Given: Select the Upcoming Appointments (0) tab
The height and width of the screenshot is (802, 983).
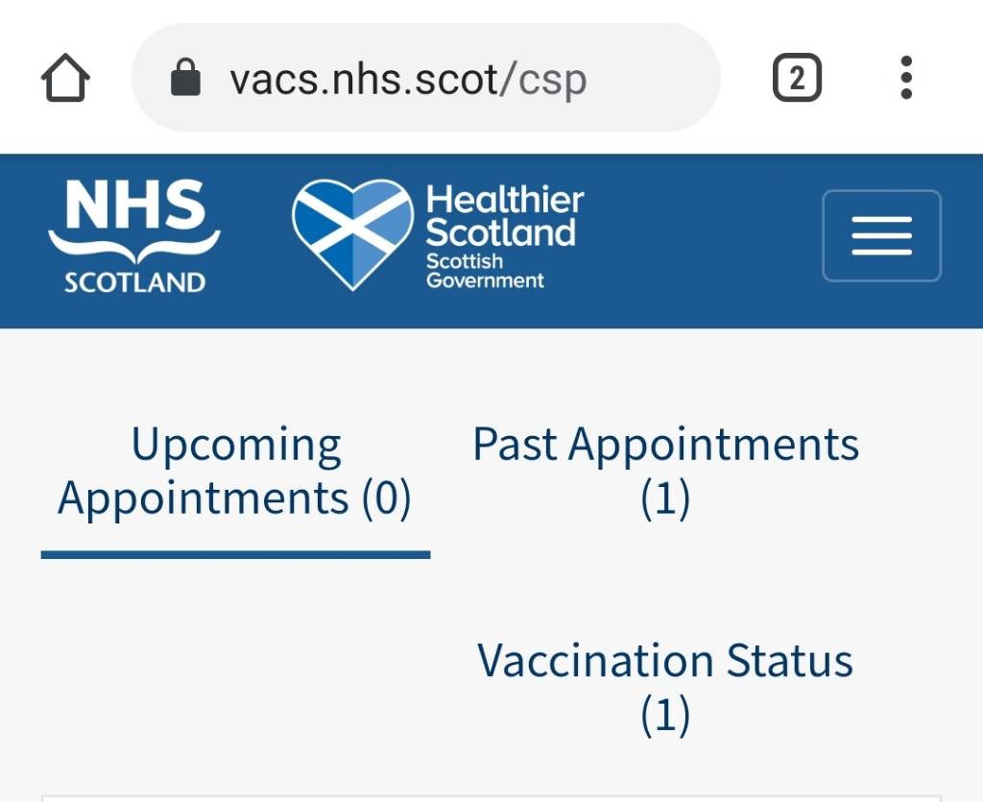Looking at the screenshot, I should [235, 472].
